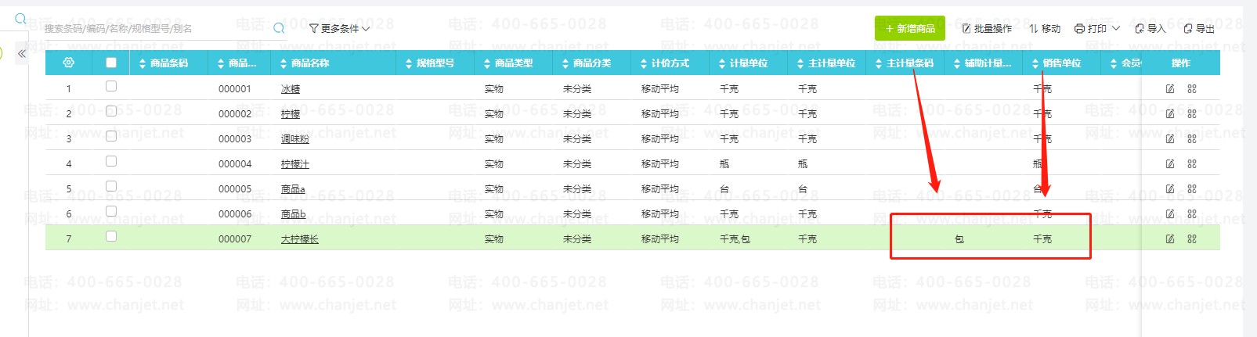Click the 导入 import icon button
Viewport: 1257px width, 337px height.
pos(1150,28)
